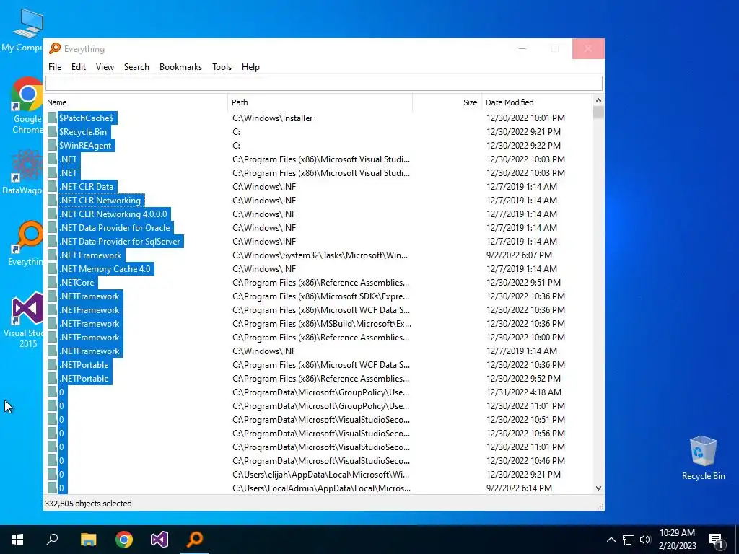Click the 9/2/2022 6:07 PM date cell
This screenshot has width=739, height=554.
pos(519,255)
